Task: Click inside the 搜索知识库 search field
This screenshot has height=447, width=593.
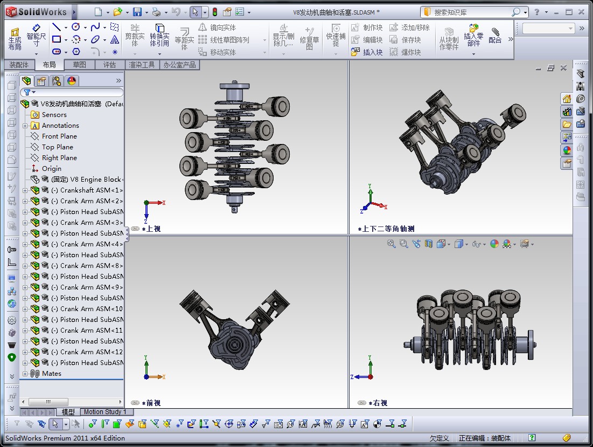Action: (x=474, y=11)
